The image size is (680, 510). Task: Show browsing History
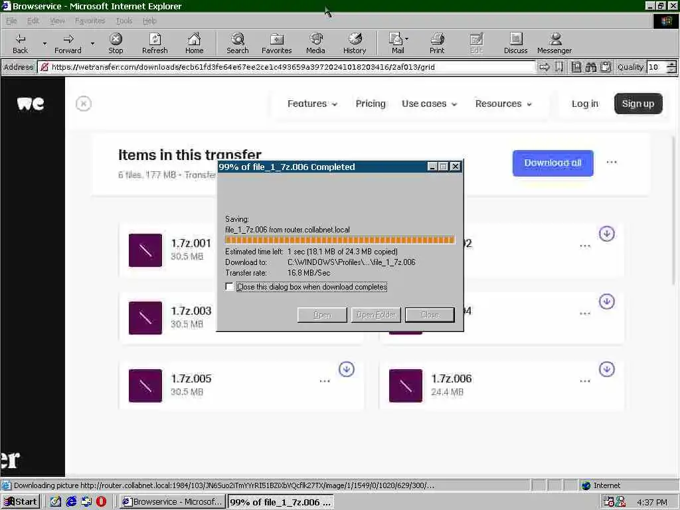tap(355, 43)
